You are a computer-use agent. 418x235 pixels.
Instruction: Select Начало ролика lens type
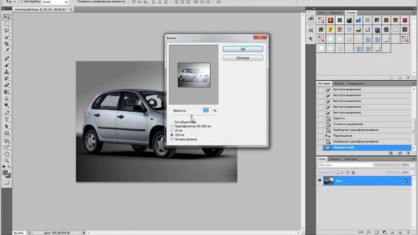pos(172,139)
